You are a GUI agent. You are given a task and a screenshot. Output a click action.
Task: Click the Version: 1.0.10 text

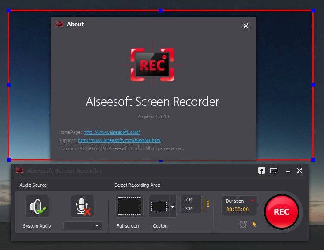pos(153,117)
